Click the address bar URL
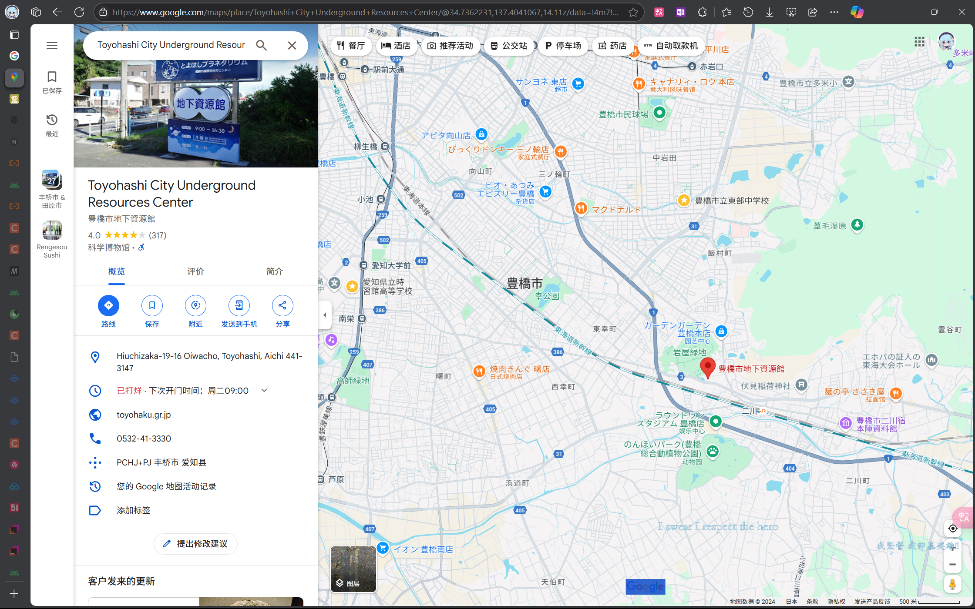975x609 pixels. click(365, 12)
